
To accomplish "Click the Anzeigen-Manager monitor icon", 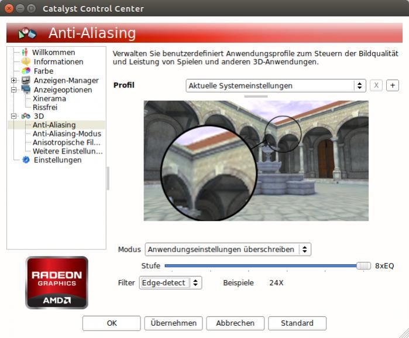I will 26,80.
